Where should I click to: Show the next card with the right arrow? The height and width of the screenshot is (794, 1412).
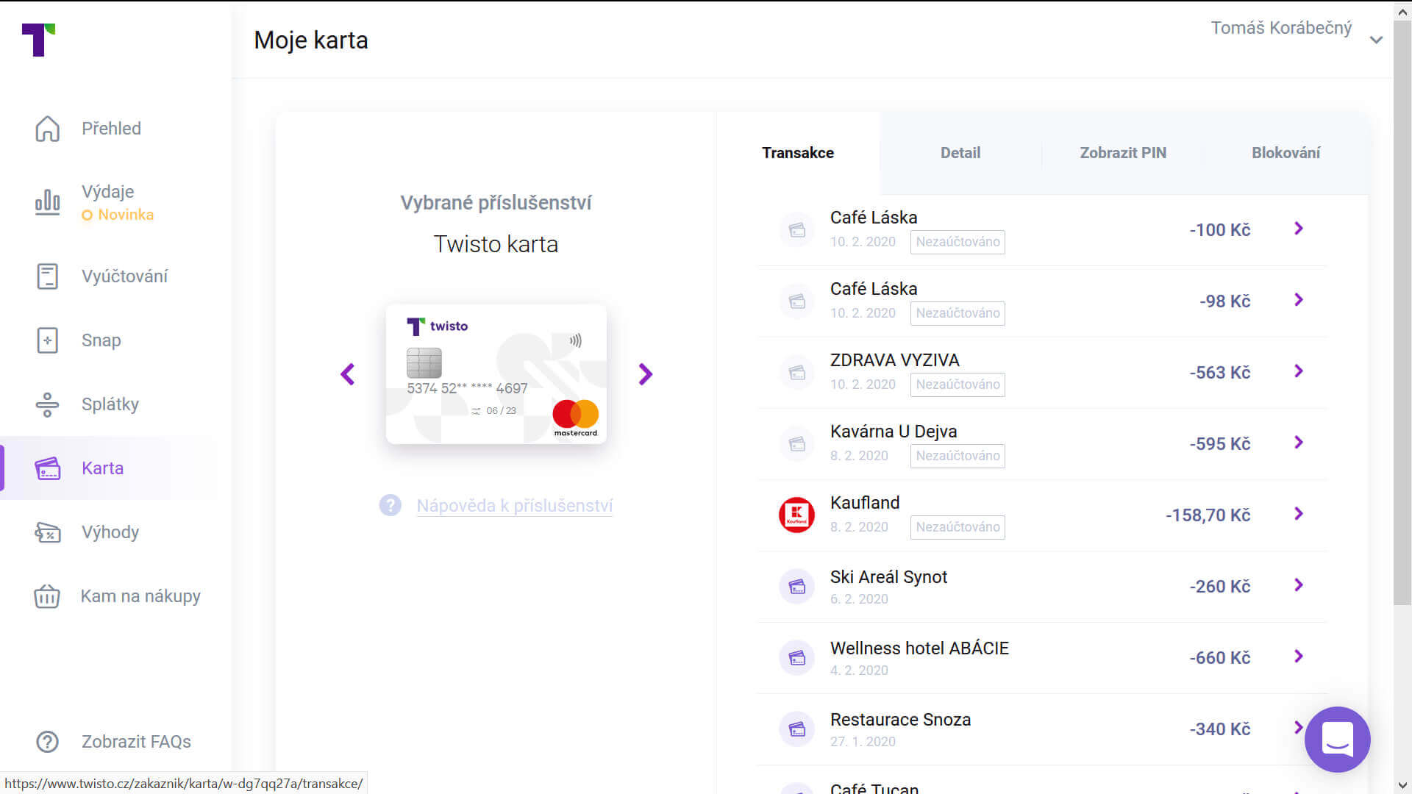pos(645,374)
